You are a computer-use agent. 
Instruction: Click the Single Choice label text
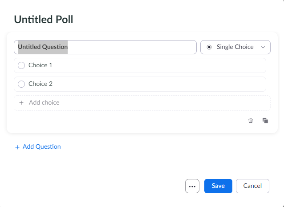pos(235,47)
